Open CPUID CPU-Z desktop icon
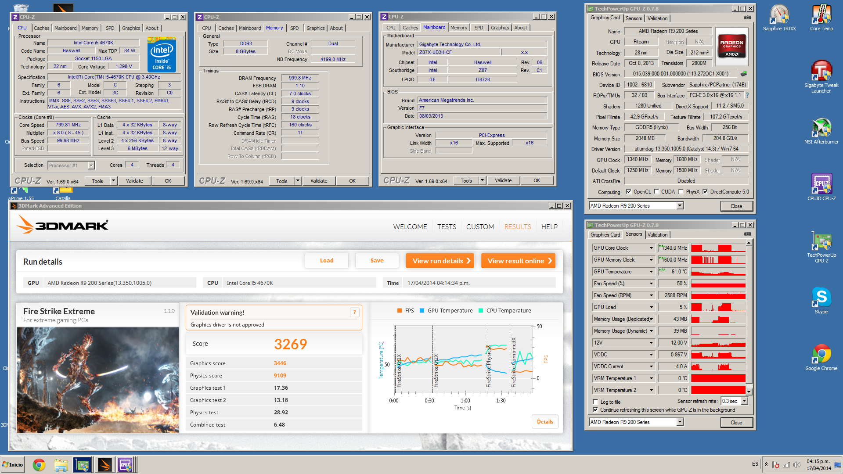This screenshot has width=843, height=474. 821,187
